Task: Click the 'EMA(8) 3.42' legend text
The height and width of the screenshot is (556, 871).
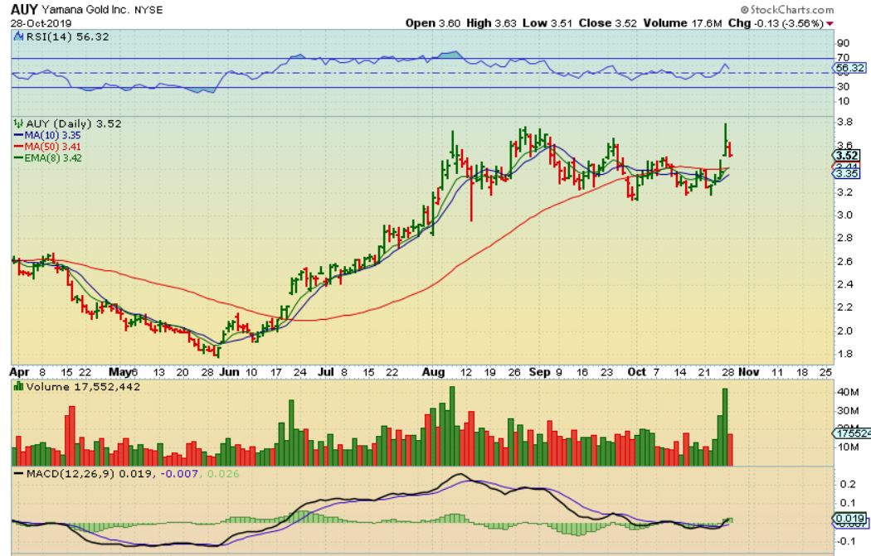Action: coord(53,158)
